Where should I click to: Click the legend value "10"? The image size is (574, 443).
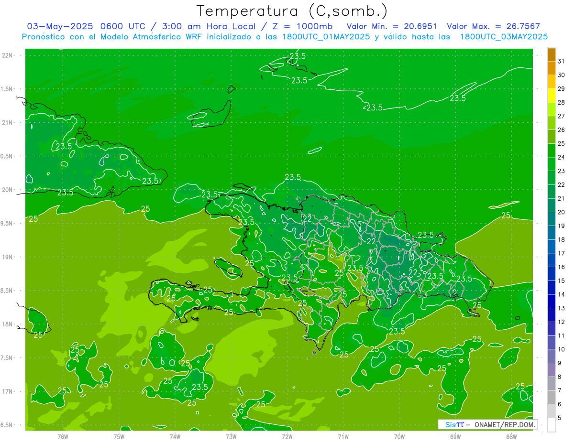(562, 349)
